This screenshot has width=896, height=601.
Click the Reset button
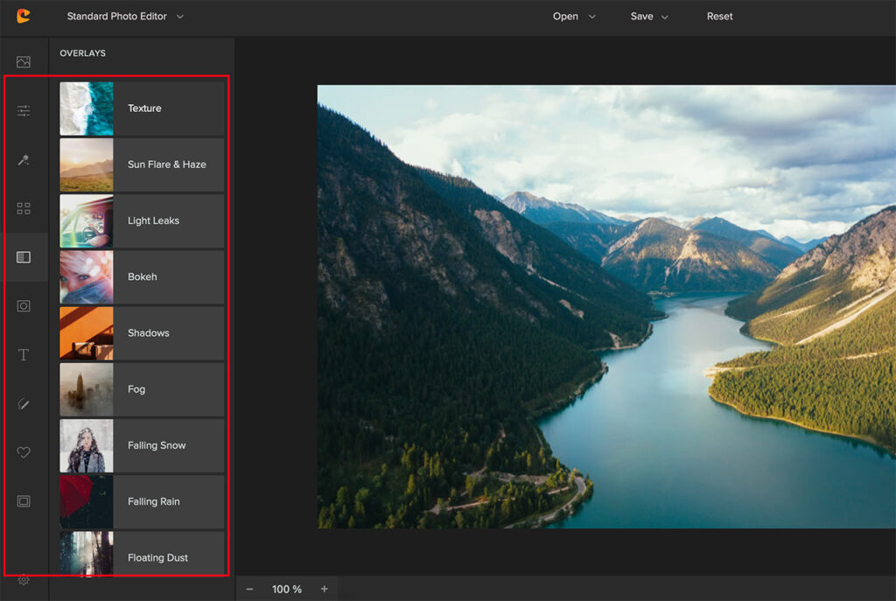tap(719, 17)
